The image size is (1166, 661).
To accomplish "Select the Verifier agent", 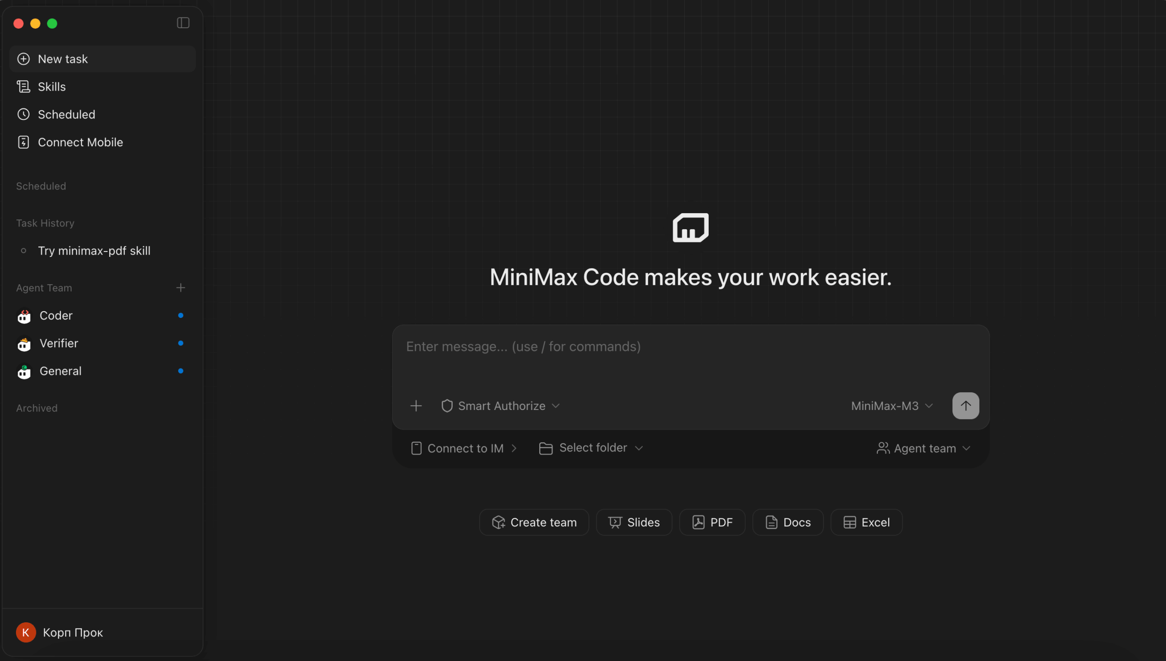I will tap(102, 343).
